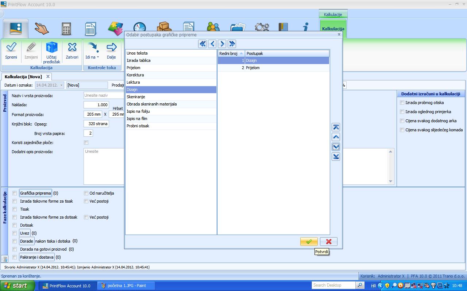Click the Windows start button
Screen dimensions: 467x291
(x=15, y=286)
